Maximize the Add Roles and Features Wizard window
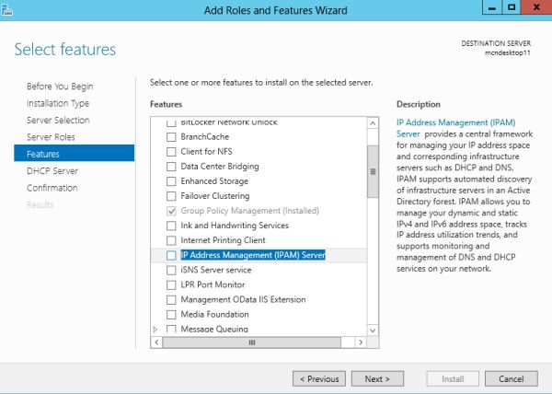 512,9
